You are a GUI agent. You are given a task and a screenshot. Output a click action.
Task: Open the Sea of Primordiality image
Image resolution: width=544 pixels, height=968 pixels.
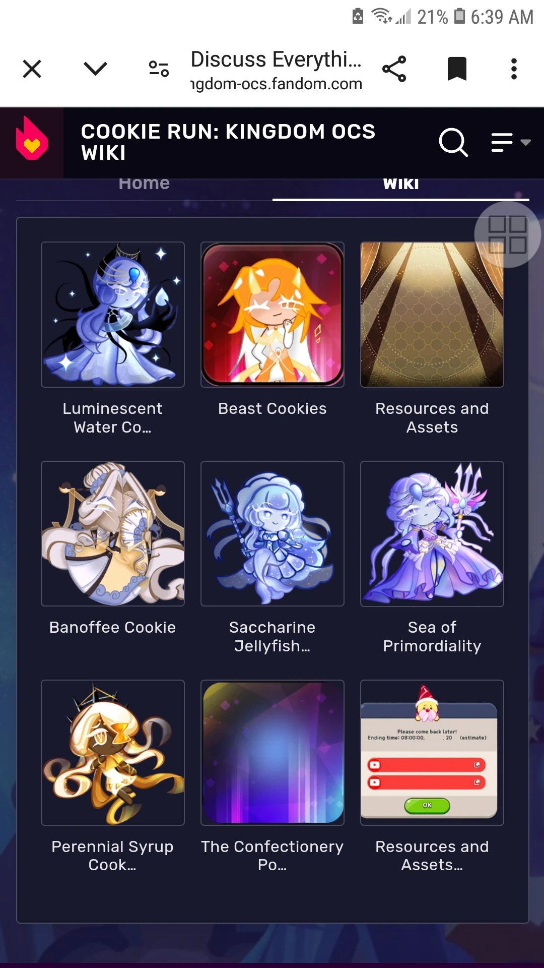tap(432, 534)
